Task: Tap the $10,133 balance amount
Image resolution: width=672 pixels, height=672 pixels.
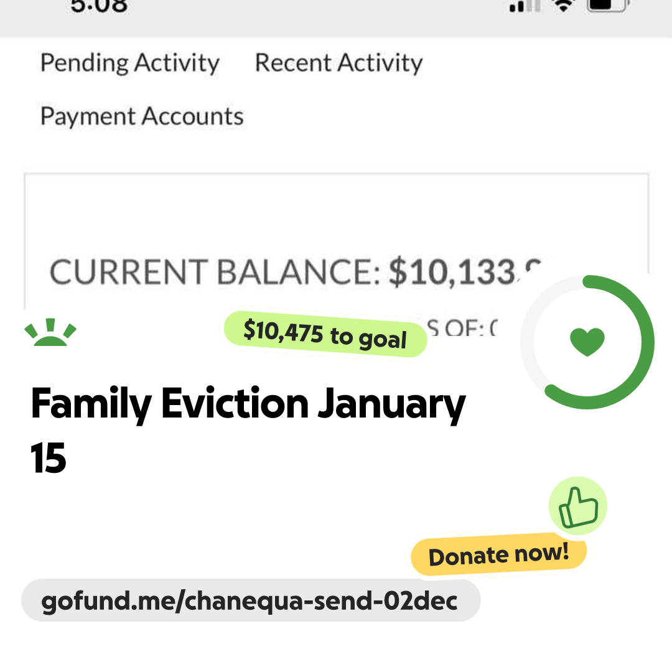Action: (x=464, y=273)
